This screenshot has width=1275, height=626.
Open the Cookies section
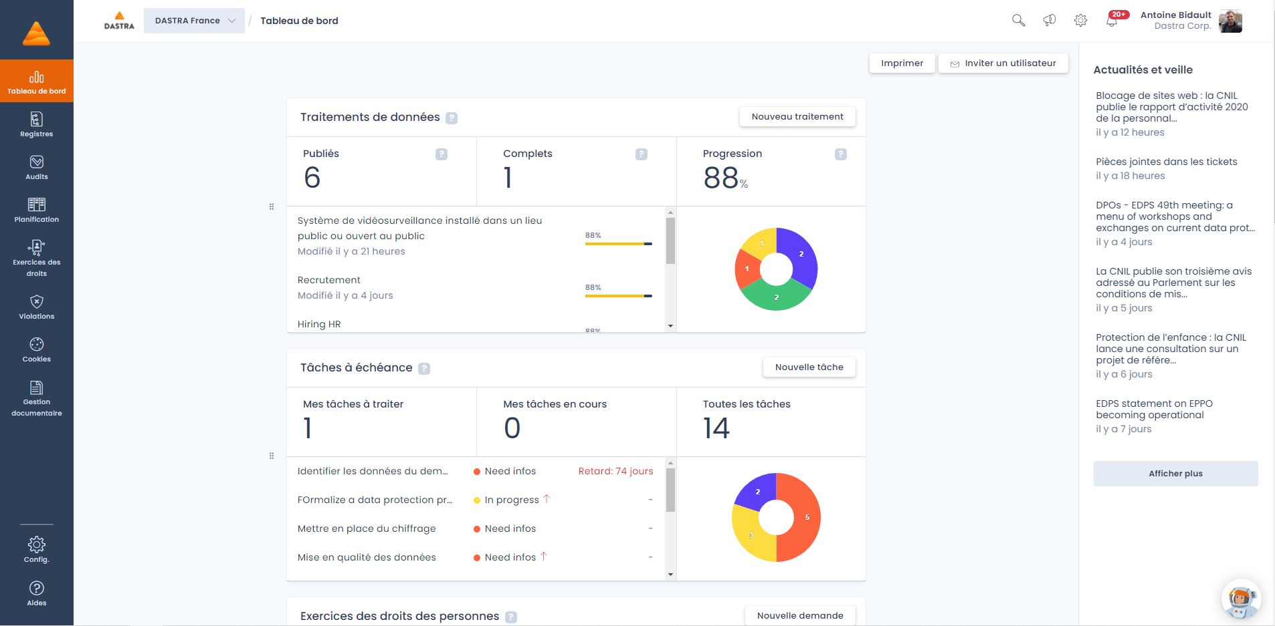coord(37,349)
